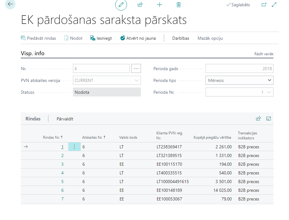Image resolution: width=289 pixels, height=220 pixels.
Task: Click the back arrow button
Action: pyautogui.click(x=10, y=4)
